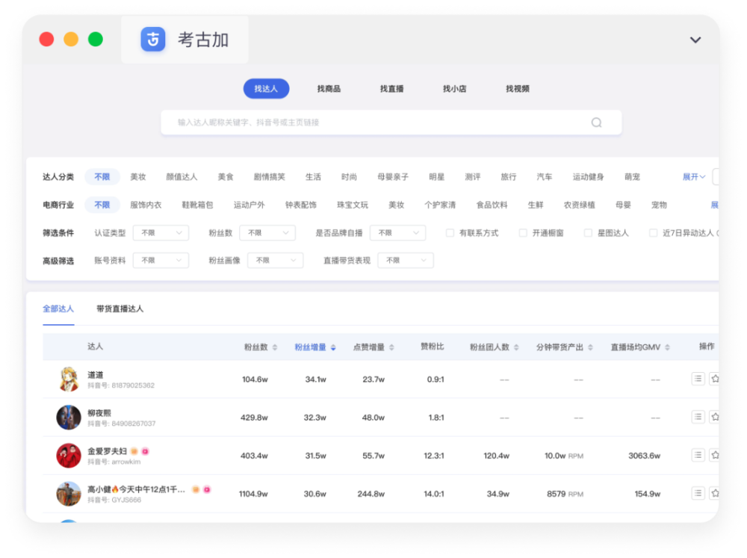Select the 找达人 tab
This screenshot has width=747, height=558.
click(267, 89)
